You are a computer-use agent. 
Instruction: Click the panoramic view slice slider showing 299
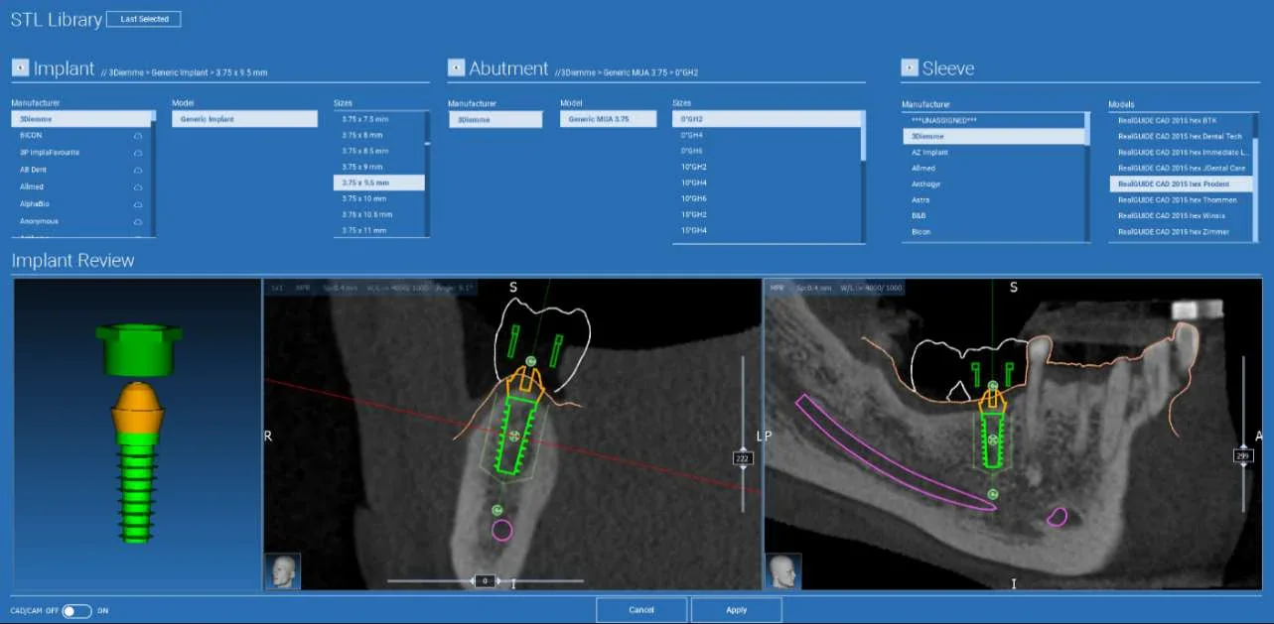click(1243, 455)
